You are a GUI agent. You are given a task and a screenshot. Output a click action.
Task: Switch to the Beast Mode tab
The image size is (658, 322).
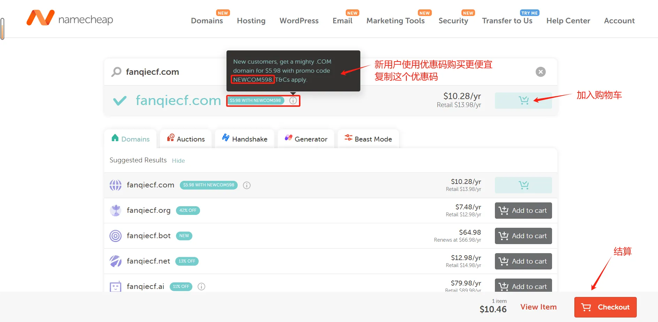pyautogui.click(x=368, y=139)
